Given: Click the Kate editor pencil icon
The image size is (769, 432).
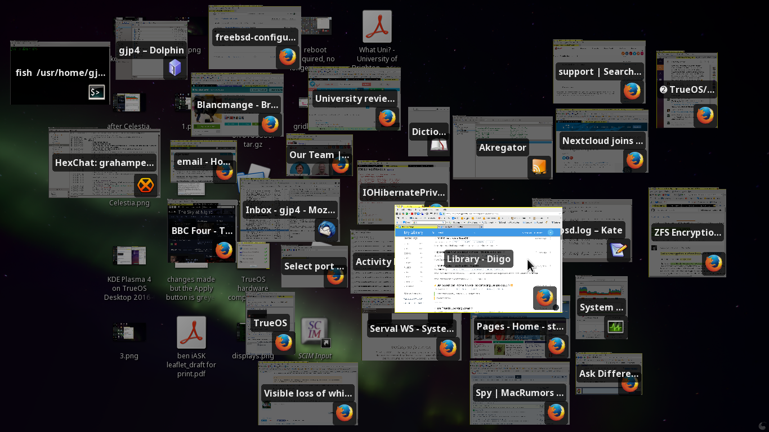Looking at the screenshot, I should [619, 249].
